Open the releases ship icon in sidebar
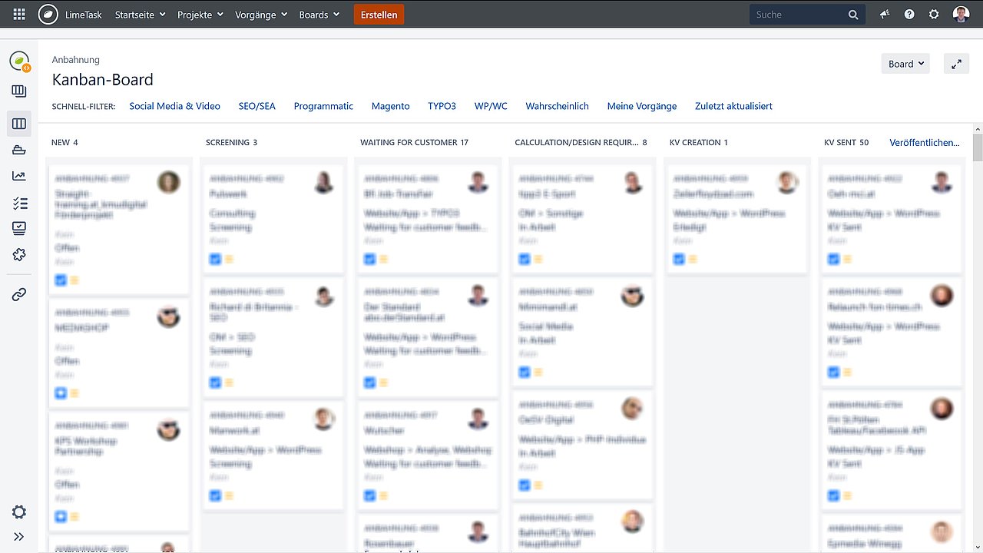This screenshot has height=553, width=983. (19, 150)
